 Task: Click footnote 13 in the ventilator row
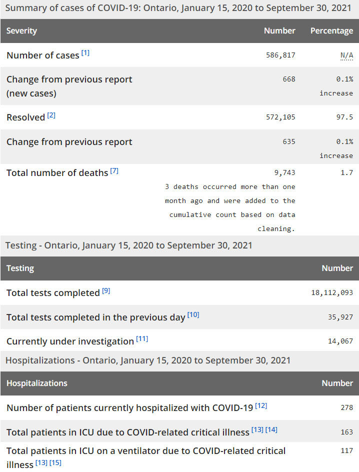[x=41, y=462]
